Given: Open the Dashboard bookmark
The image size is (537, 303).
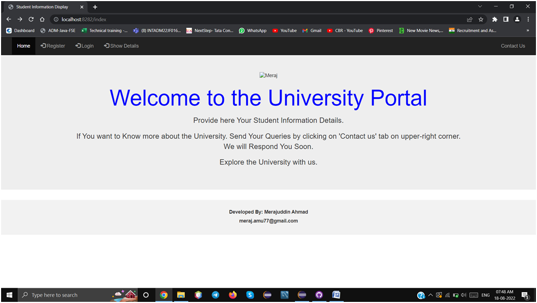Looking at the screenshot, I should [x=20, y=31].
